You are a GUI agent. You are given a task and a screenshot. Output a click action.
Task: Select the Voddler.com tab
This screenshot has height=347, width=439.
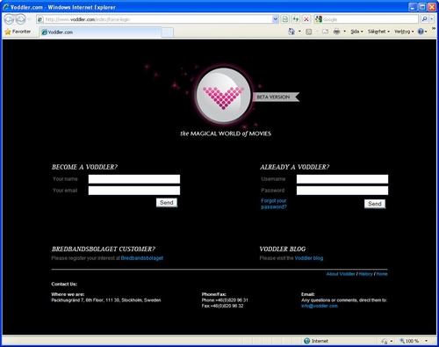(x=100, y=33)
